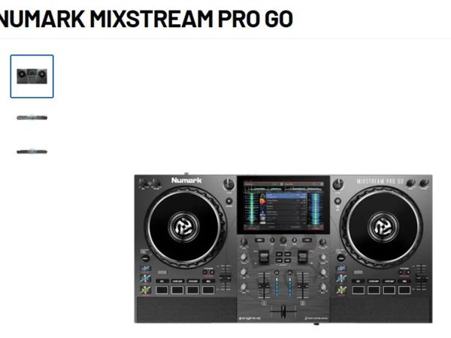The height and width of the screenshot is (338, 451).
Task: Show the third rear-view product thumbnail
Action: point(32,152)
